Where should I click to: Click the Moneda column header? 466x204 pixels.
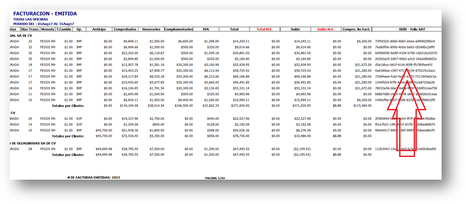(48, 29)
